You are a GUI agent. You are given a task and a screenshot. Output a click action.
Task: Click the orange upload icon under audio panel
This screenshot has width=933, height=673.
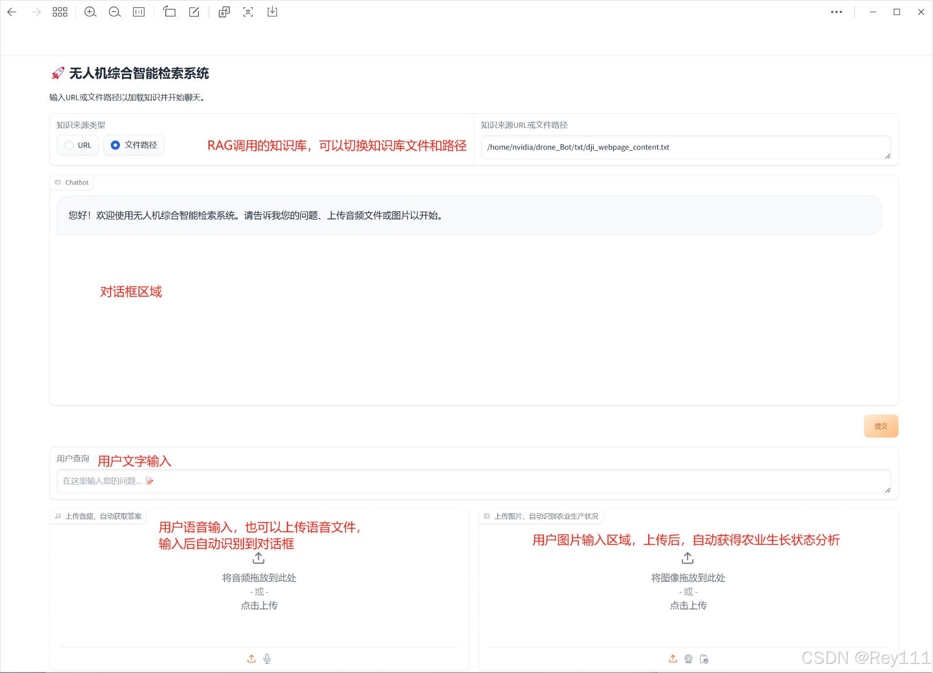[x=251, y=658]
